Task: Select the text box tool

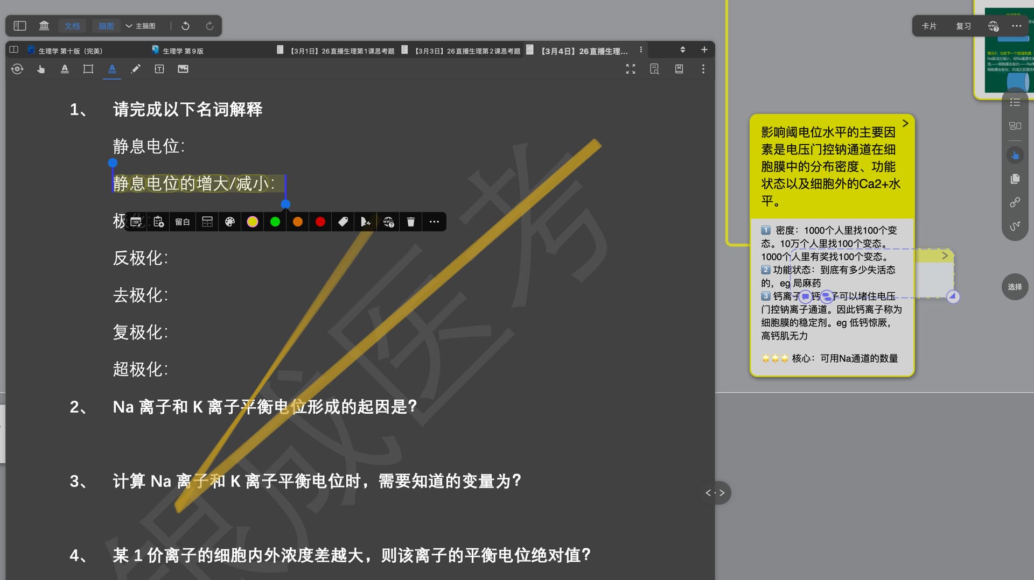Action: tap(159, 69)
